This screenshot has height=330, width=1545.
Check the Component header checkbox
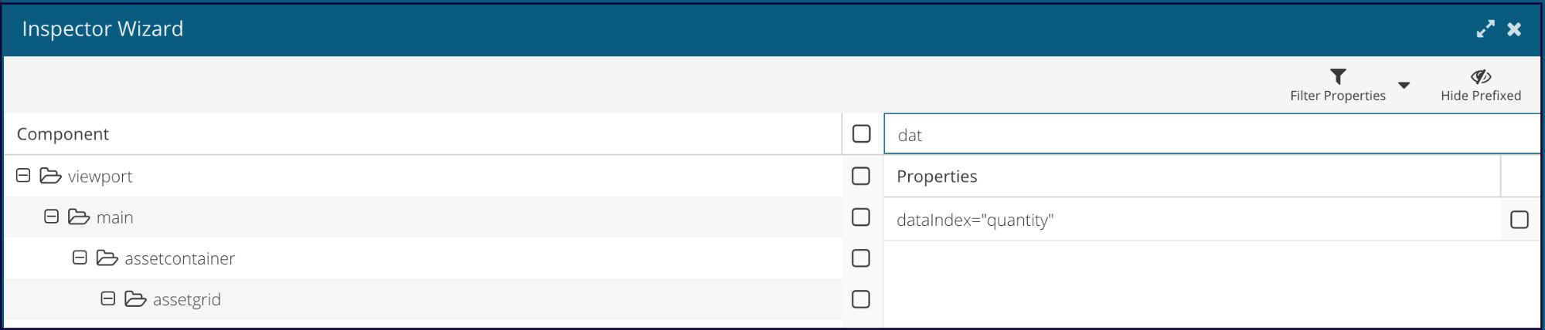(x=861, y=133)
